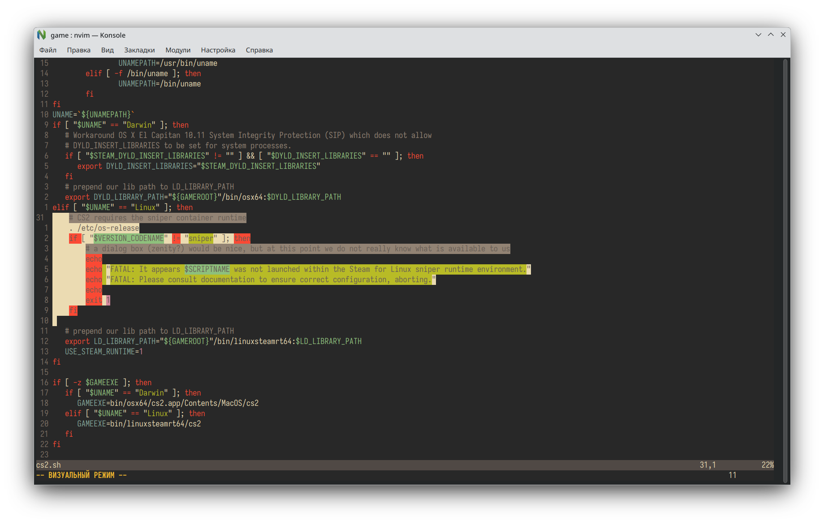Click the $VERSION_CODENAME variable
This screenshot has height=525, width=824.
(x=129, y=238)
